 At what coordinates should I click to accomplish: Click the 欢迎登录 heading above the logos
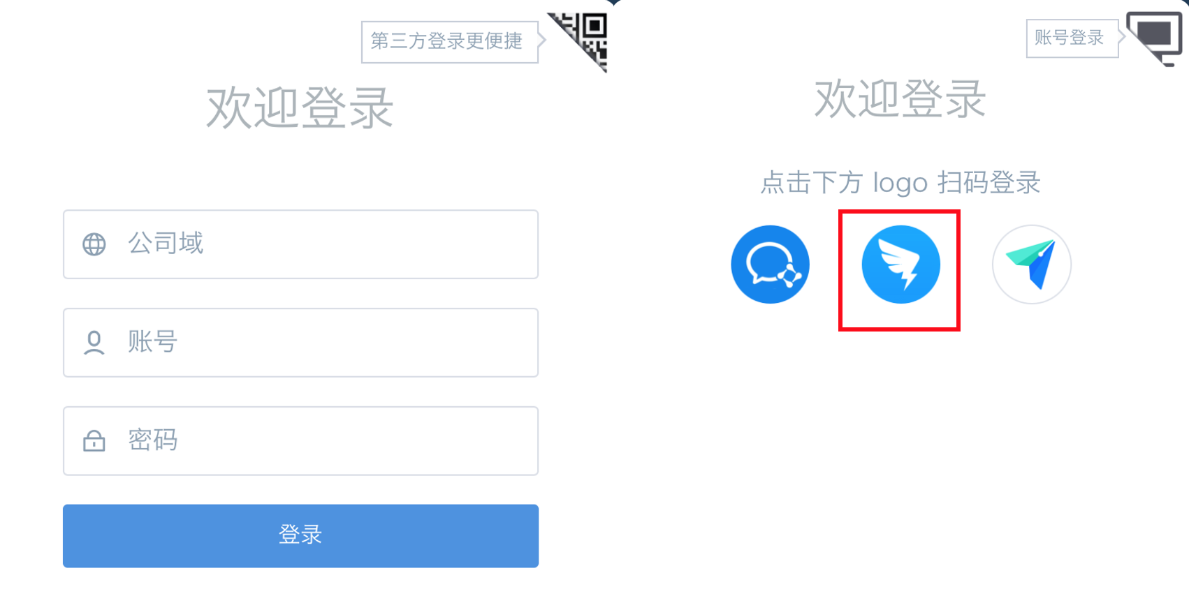point(900,98)
